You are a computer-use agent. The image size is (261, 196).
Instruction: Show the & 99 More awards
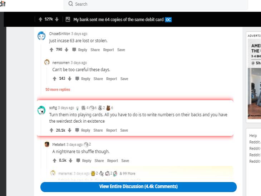coord(127,173)
